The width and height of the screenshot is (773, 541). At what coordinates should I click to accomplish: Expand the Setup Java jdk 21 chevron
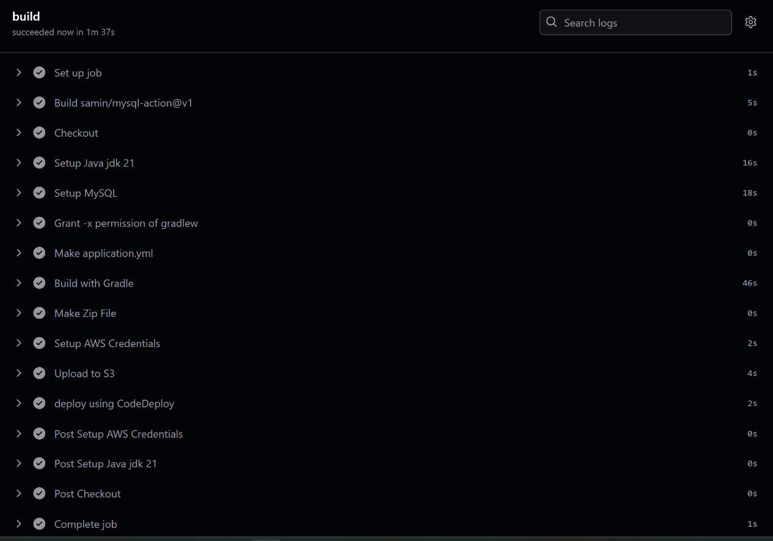pyautogui.click(x=19, y=162)
